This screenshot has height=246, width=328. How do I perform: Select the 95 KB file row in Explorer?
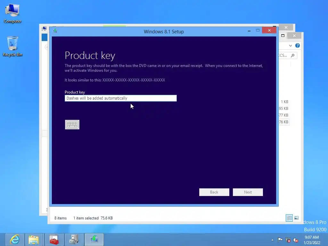pos(284,109)
